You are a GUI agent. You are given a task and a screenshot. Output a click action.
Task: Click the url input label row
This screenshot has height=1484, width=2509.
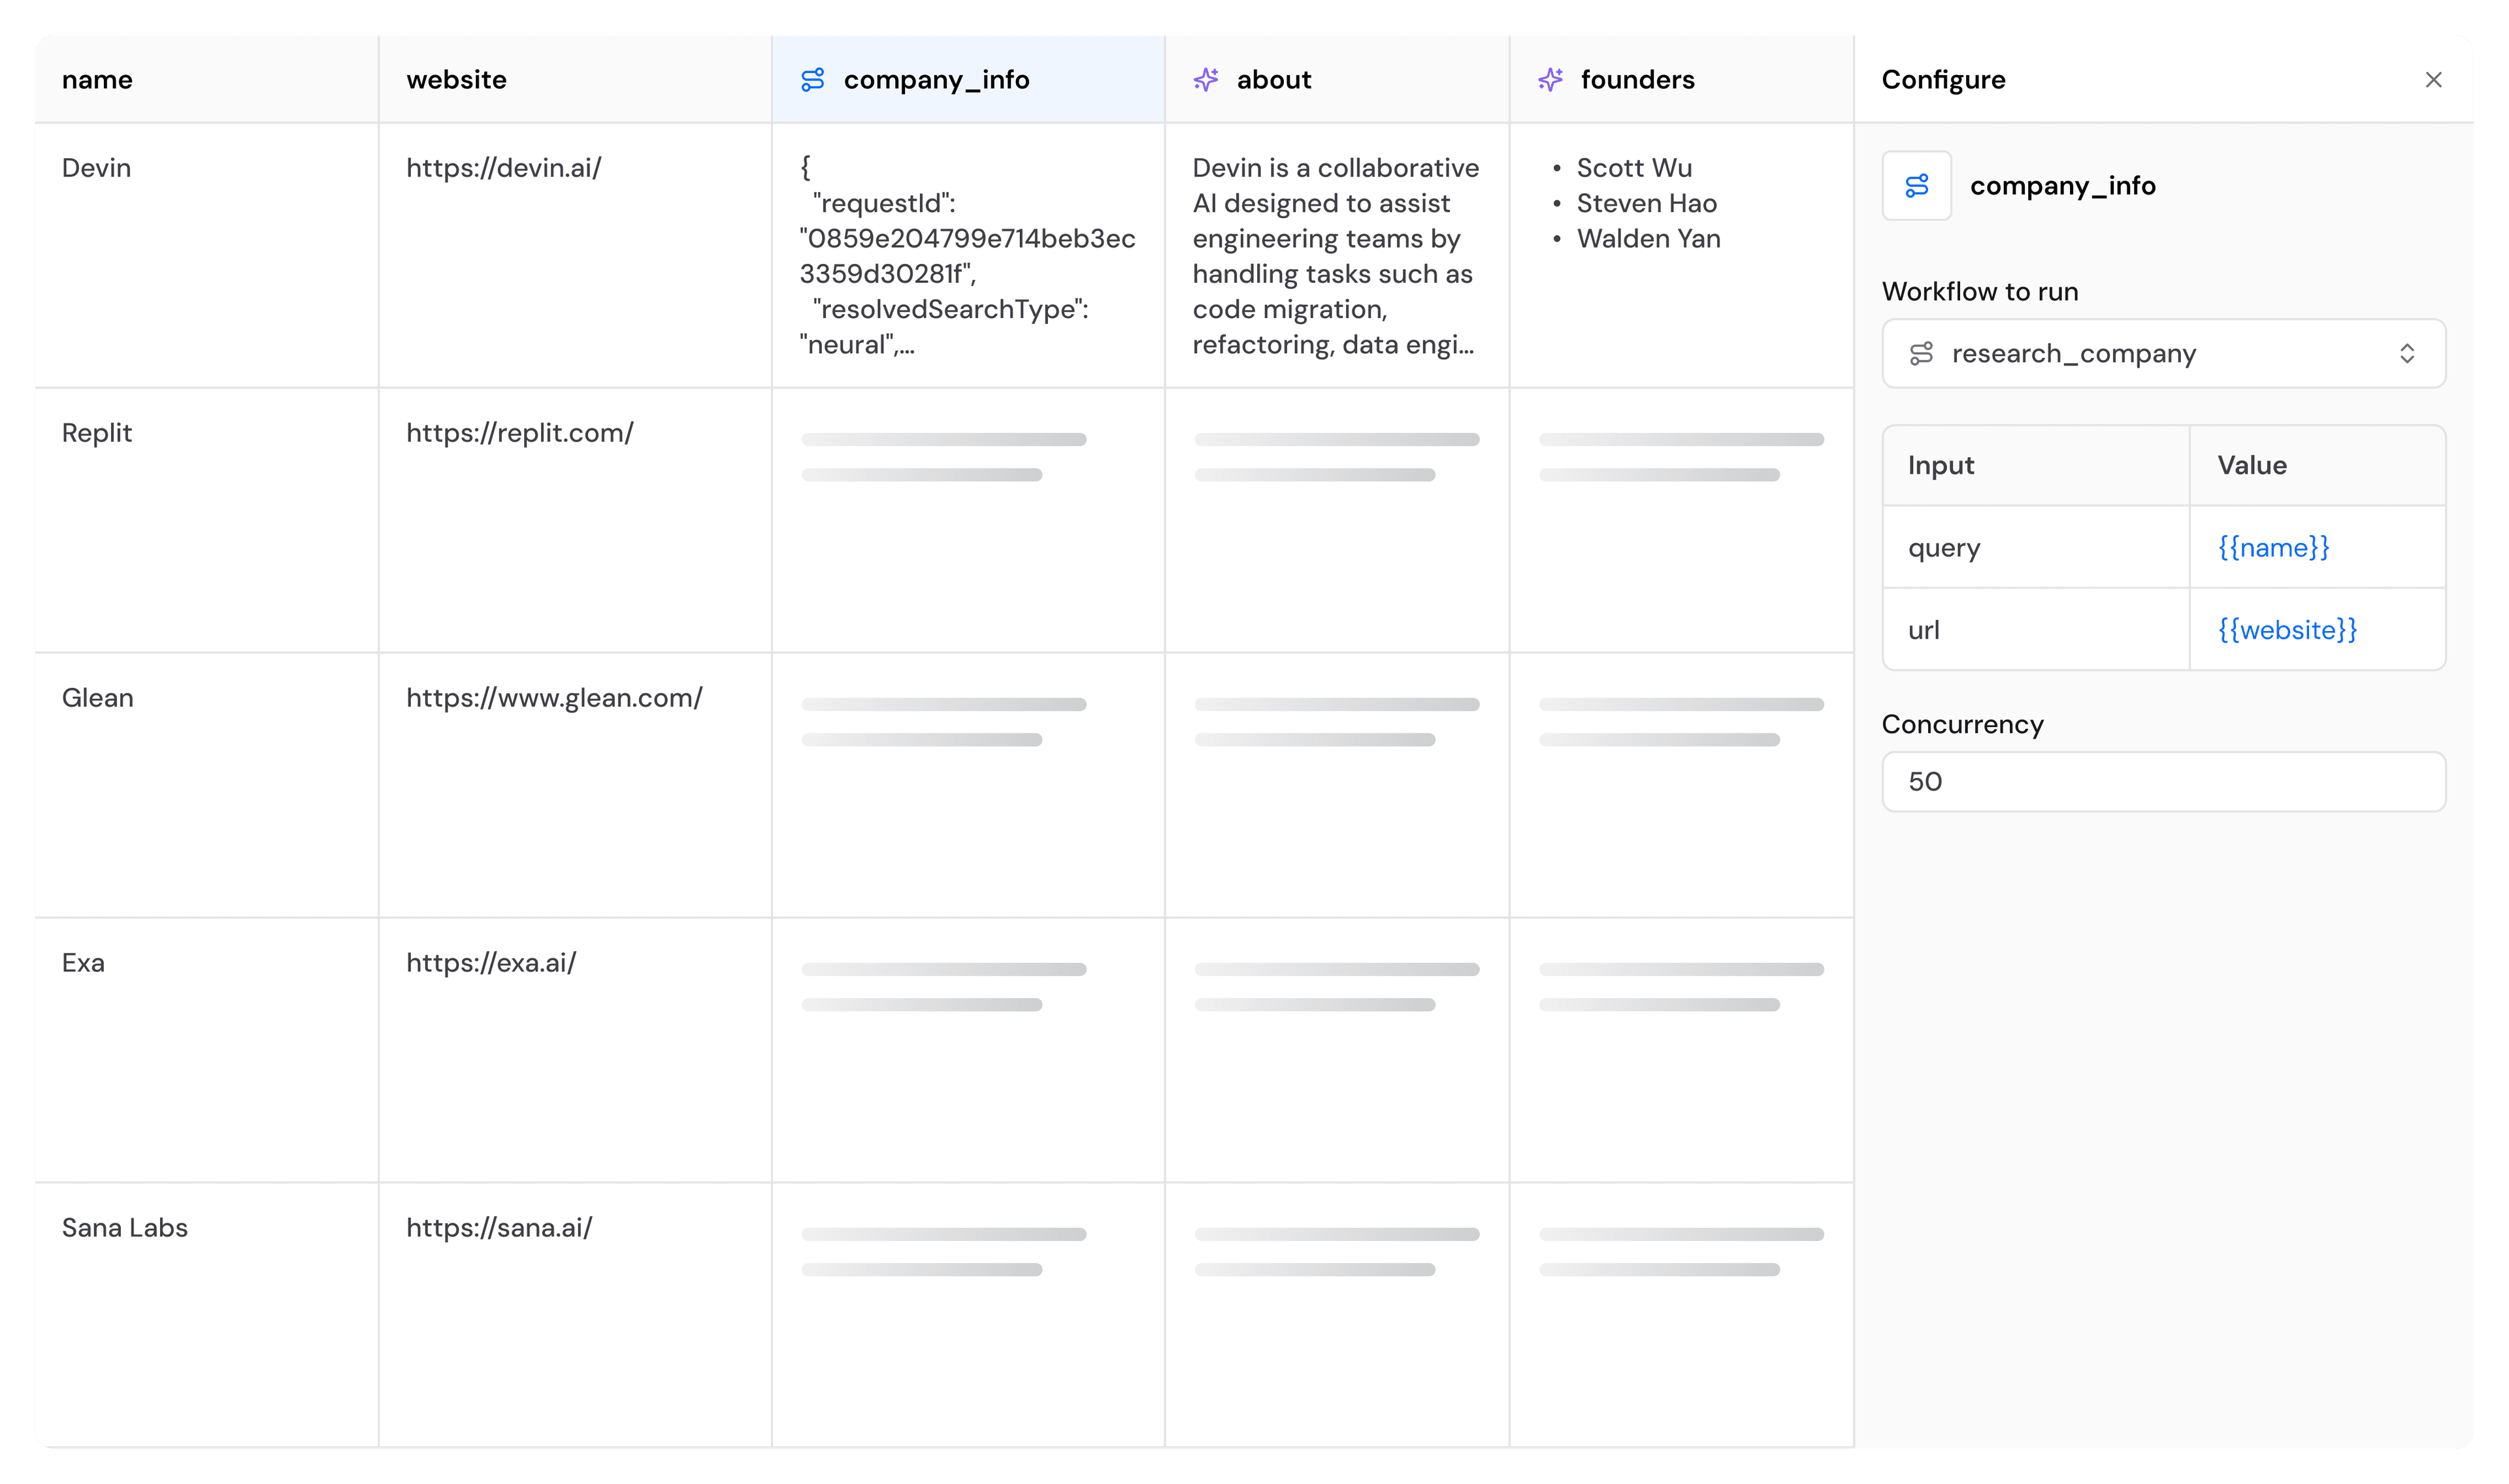[2036, 630]
